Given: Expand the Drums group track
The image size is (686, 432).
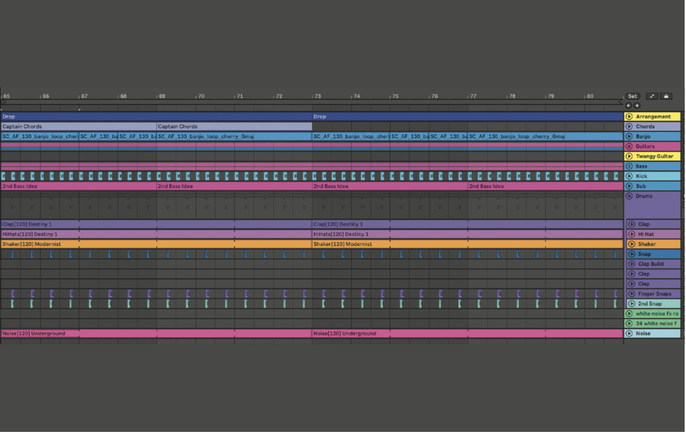Looking at the screenshot, I should pos(629,196).
